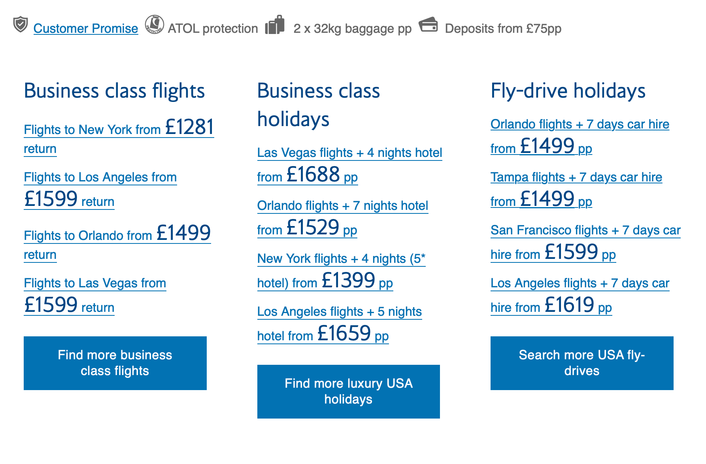Click the credit card deposits icon
This screenshot has width=706, height=464.
(428, 26)
